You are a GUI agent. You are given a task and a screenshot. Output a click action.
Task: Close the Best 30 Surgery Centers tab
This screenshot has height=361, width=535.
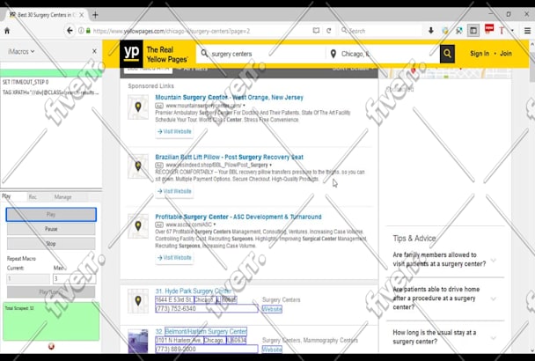pyautogui.click(x=82, y=15)
